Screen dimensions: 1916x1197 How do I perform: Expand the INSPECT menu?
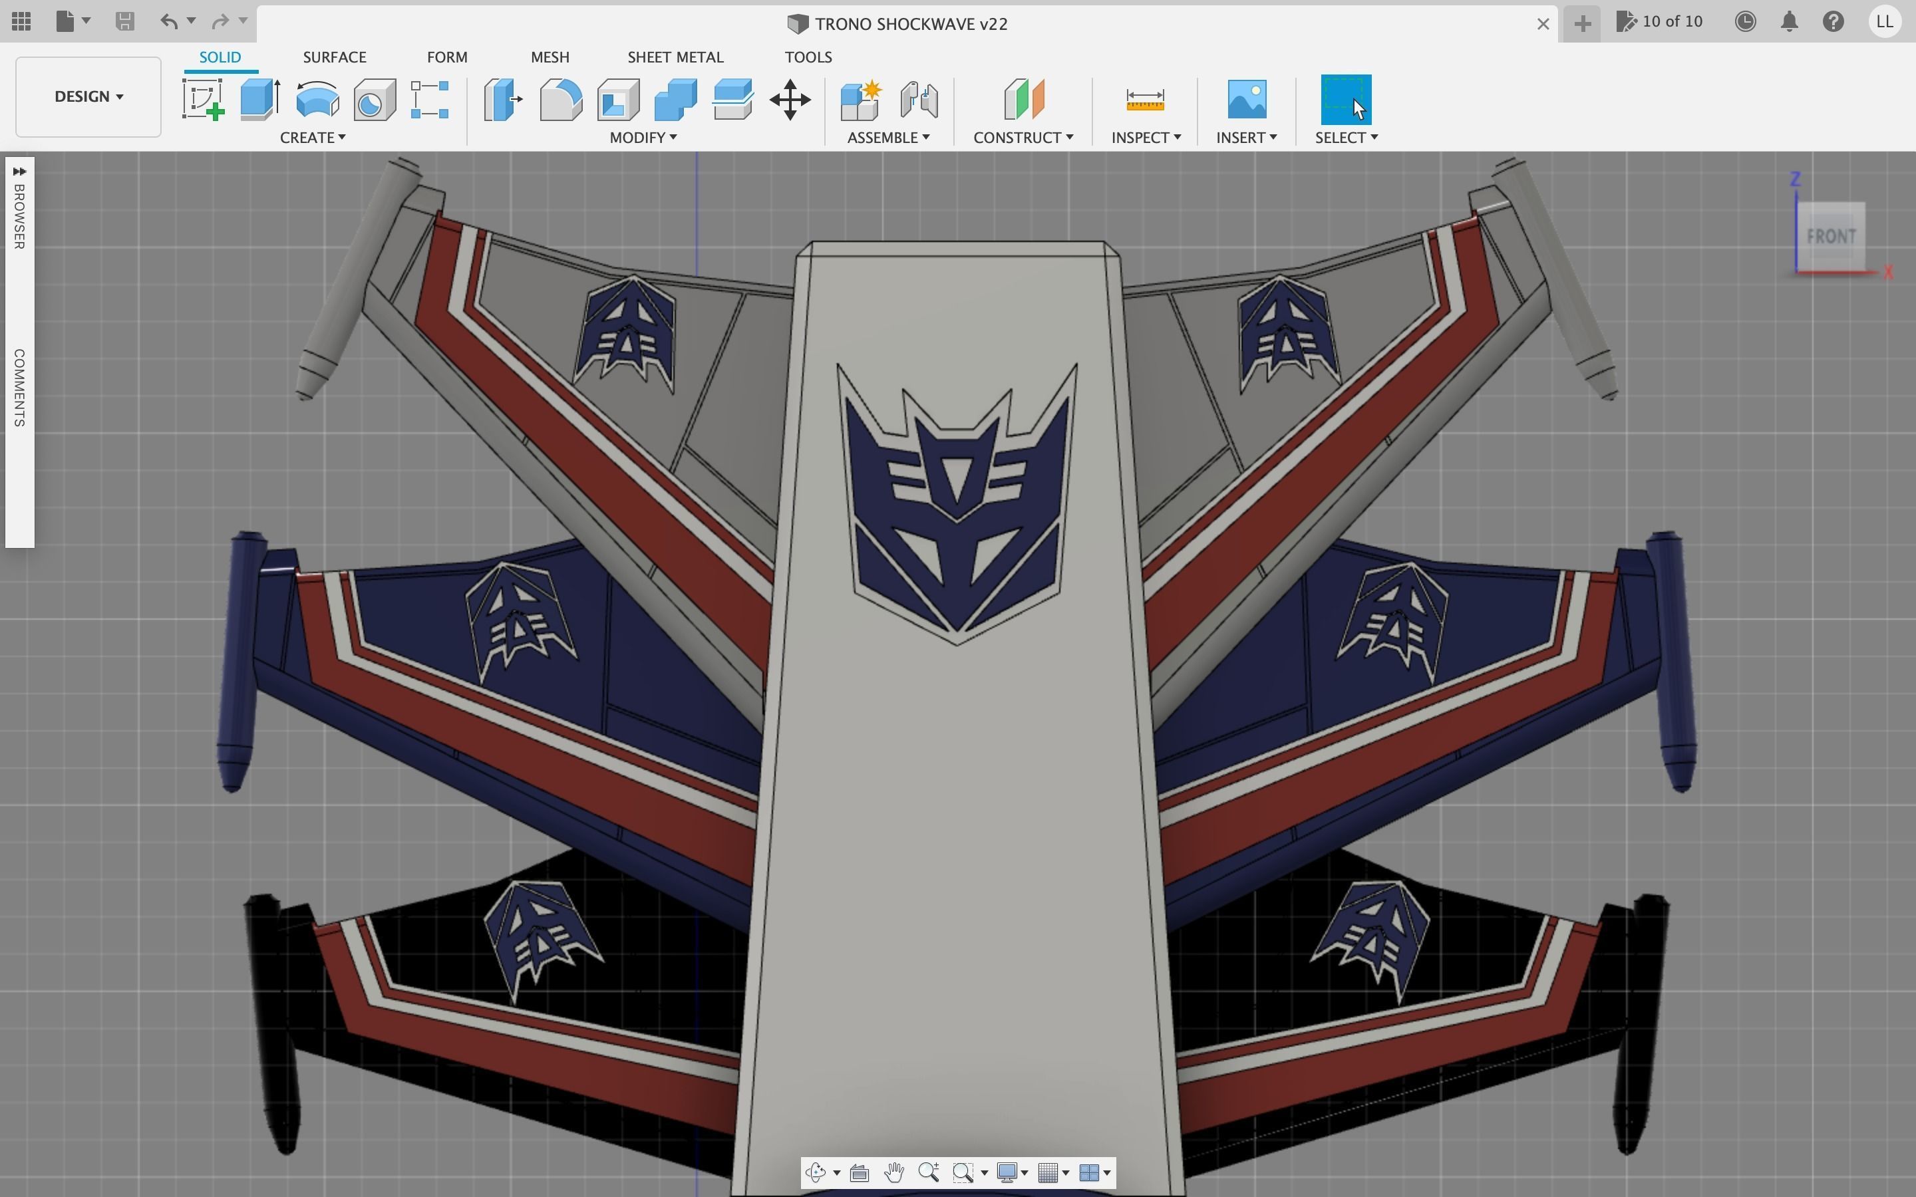click(1146, 138)
